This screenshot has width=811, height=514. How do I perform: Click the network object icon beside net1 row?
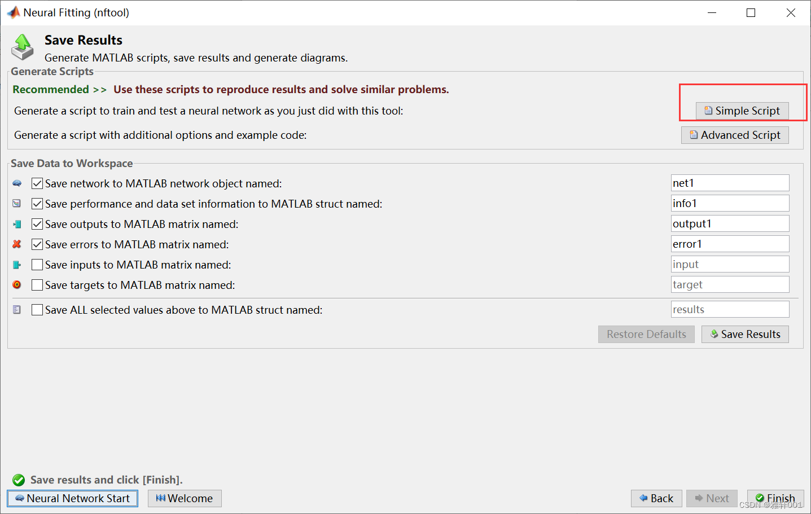17,183
